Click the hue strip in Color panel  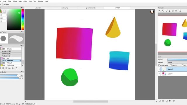[x=23, y=20]
